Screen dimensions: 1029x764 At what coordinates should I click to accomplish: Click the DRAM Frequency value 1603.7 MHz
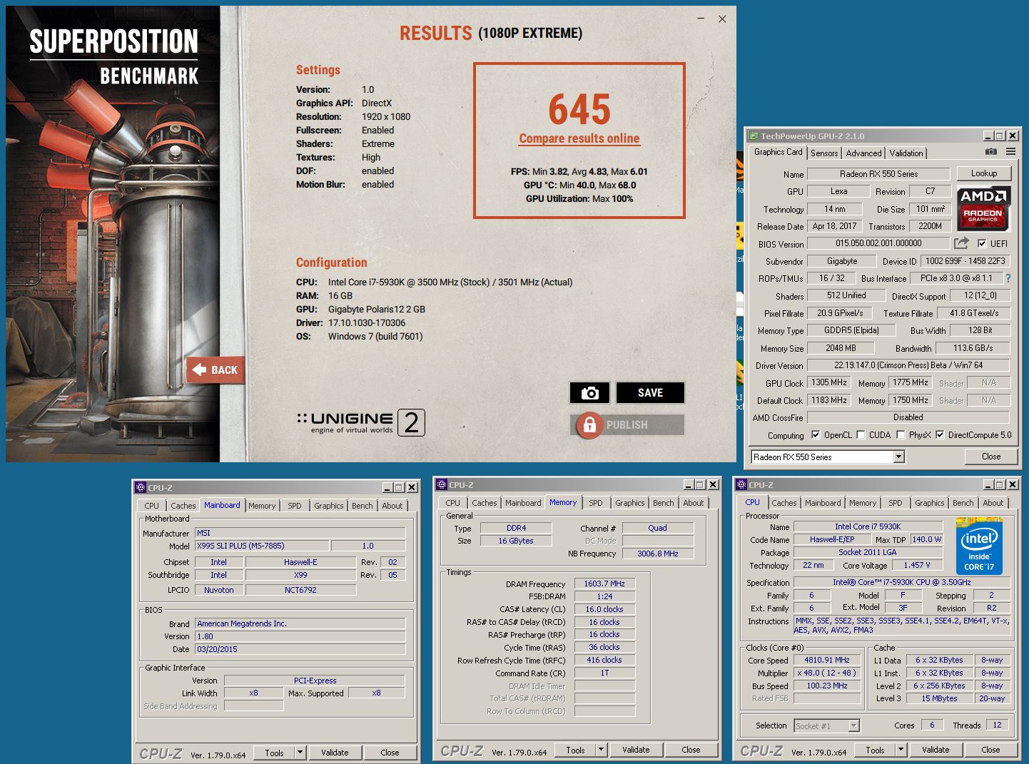tap(604, 584)
